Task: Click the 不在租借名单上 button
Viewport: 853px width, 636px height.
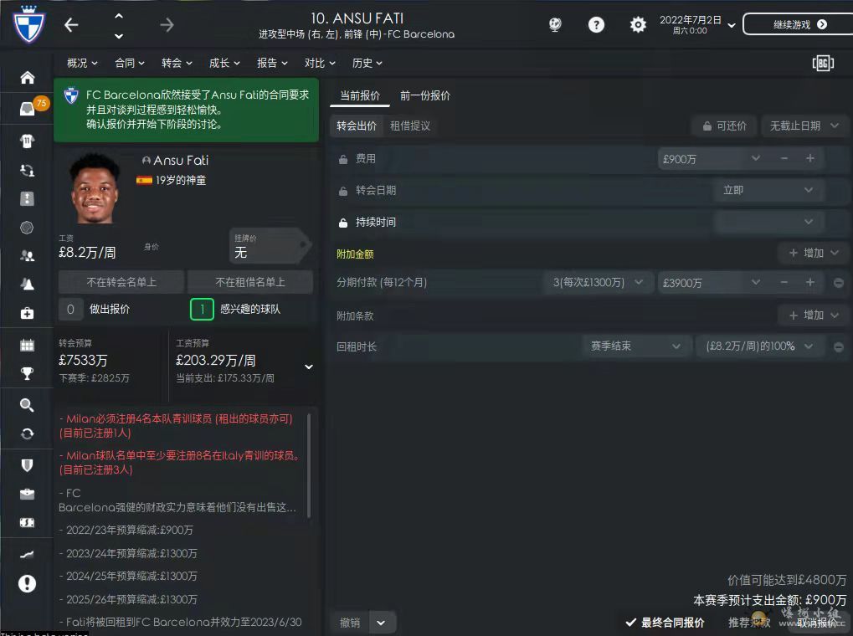Action: 250,282
